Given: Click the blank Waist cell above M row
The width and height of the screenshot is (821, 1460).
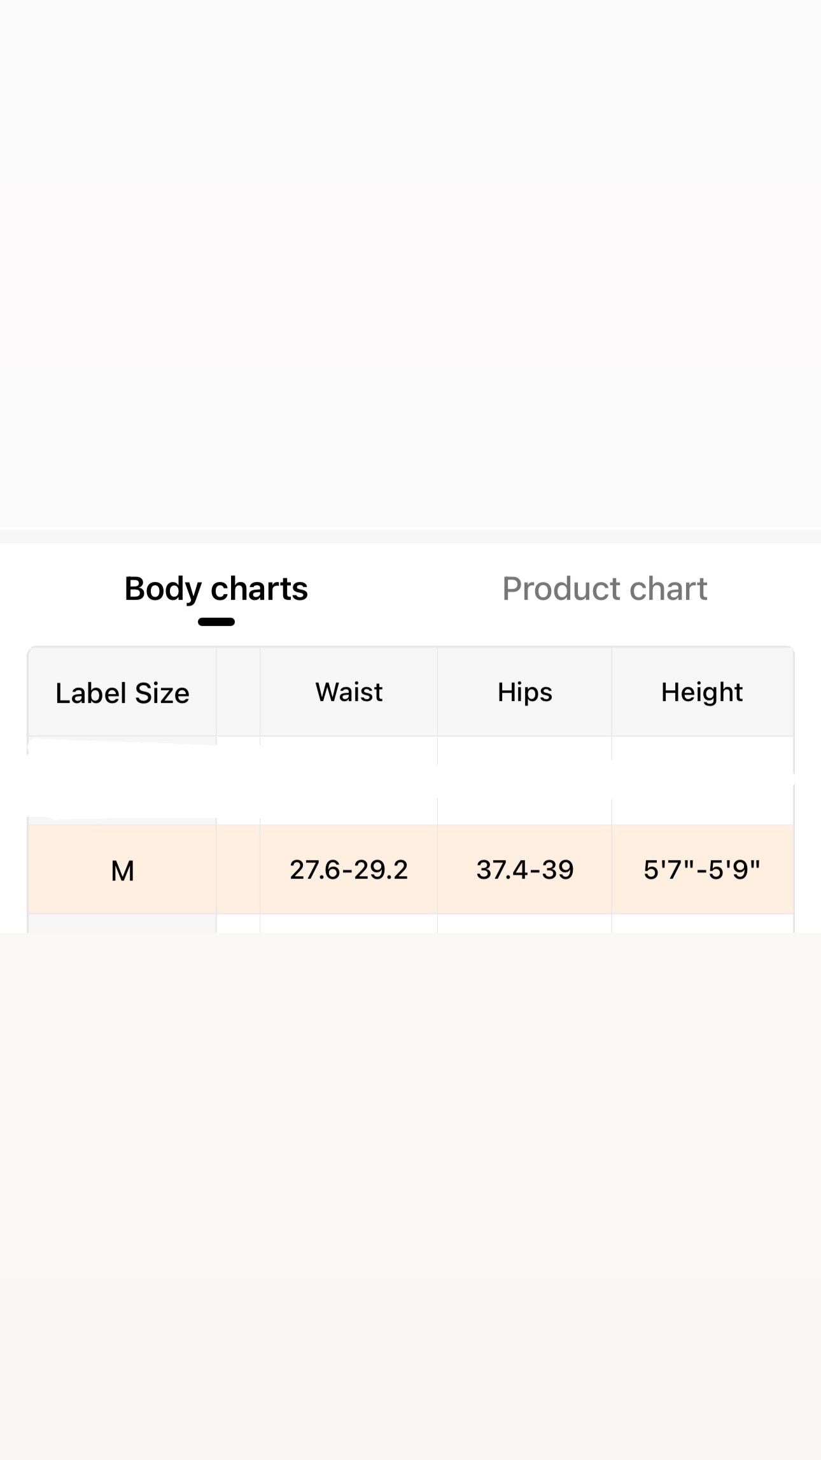Looking at the screenshot, I should pyautogui.click(x=349, y=781).
